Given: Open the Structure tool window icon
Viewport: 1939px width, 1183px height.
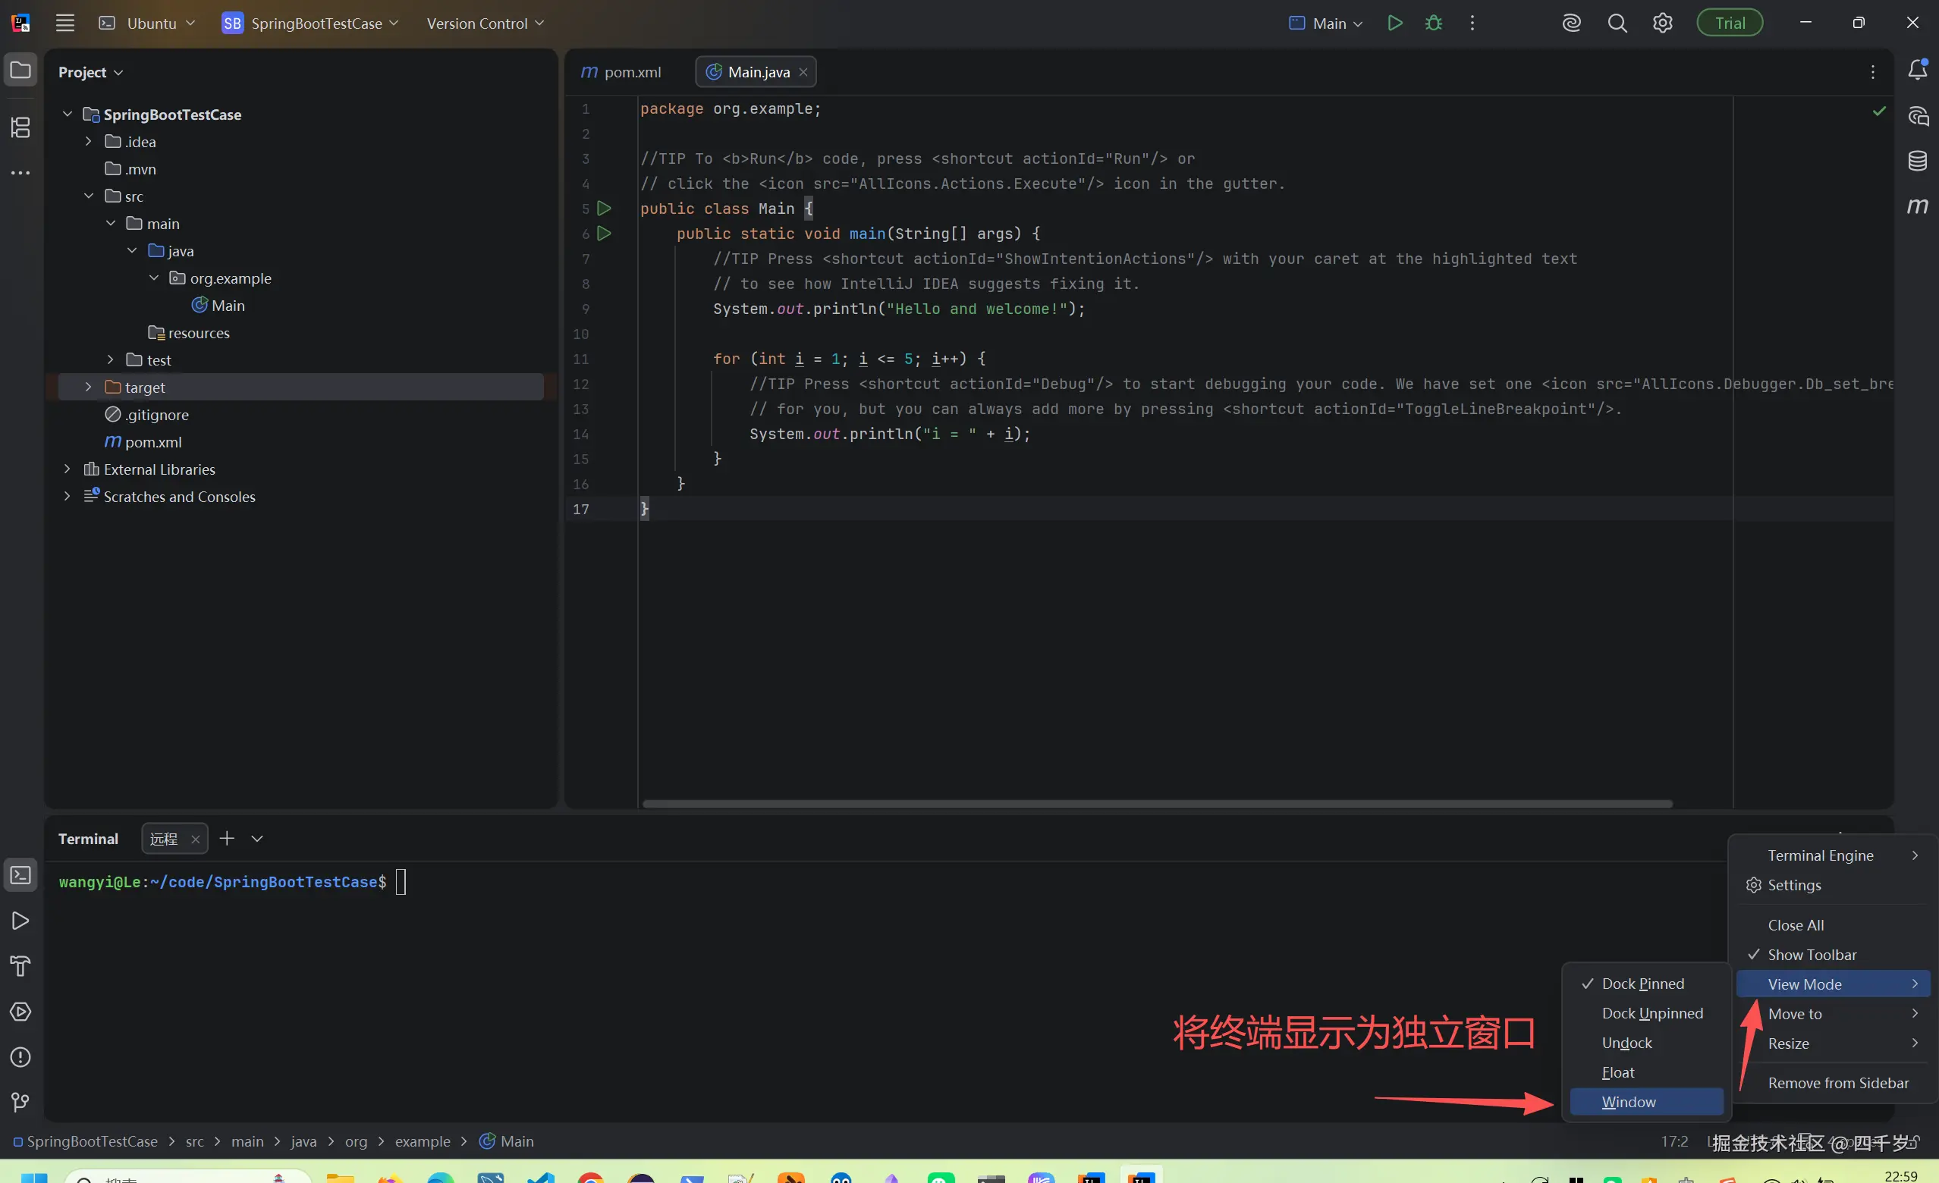Looking at the screenshot, I should [x=20, y=127].
